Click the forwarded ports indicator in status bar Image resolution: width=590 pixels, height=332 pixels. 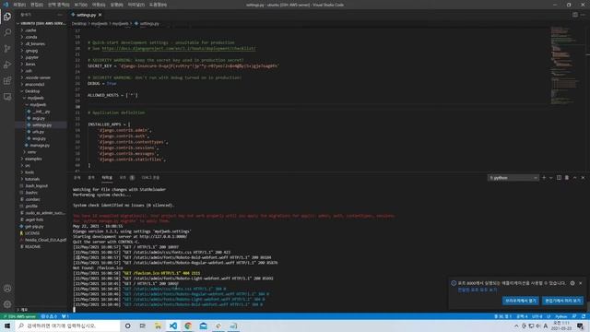pos(65,316)
